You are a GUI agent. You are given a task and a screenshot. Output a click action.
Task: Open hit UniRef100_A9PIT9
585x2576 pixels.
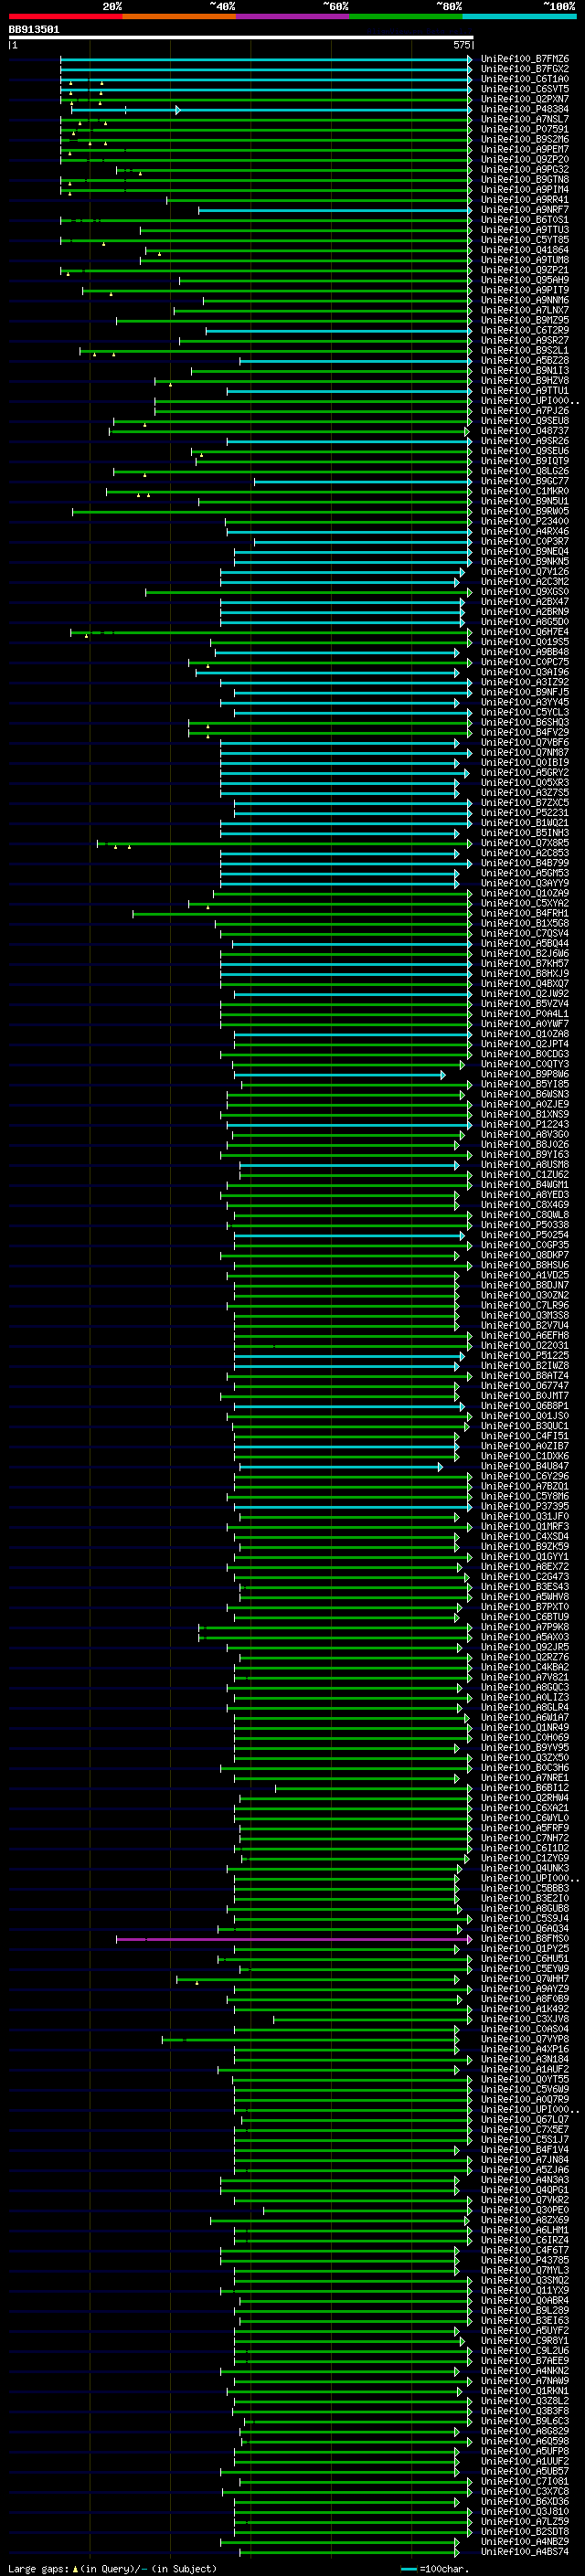pyautogui.click(x=524, y=291)
